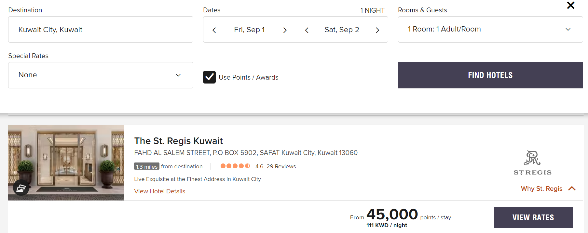Click the Fri, Sep 1 check-in date
The width and height of the screenshot is (588, 233).
pos(249,30)
